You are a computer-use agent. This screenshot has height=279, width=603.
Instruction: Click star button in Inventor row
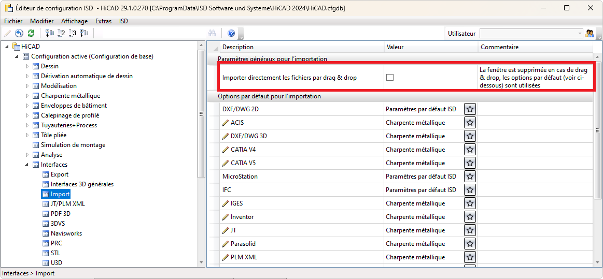point(470,216)
